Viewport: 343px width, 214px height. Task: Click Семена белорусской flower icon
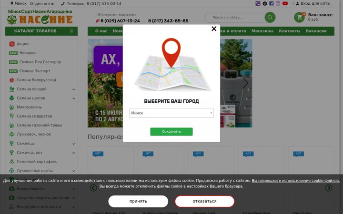12,80
